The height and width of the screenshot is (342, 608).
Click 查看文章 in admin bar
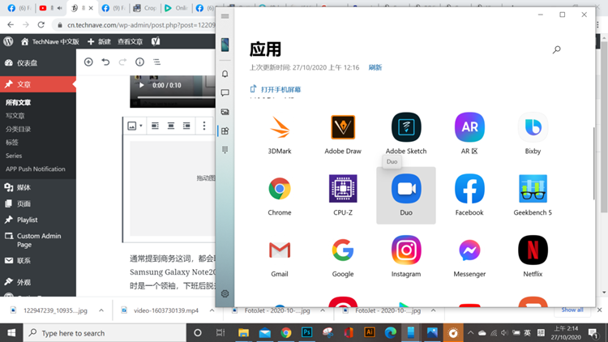[x=131, y=41]
